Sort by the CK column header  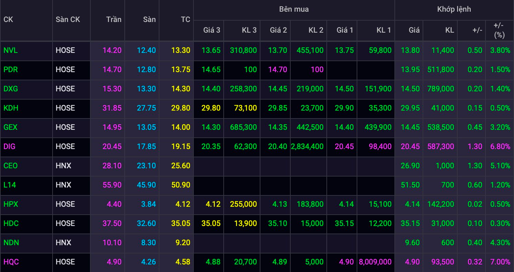pyautogui.click(x=8, y=20)
